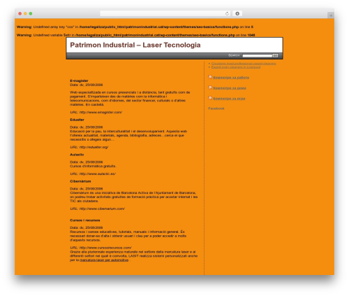Click the 'Undefined array key' warning line
This screenshot has width=349, height=296.
coord(135,27)
